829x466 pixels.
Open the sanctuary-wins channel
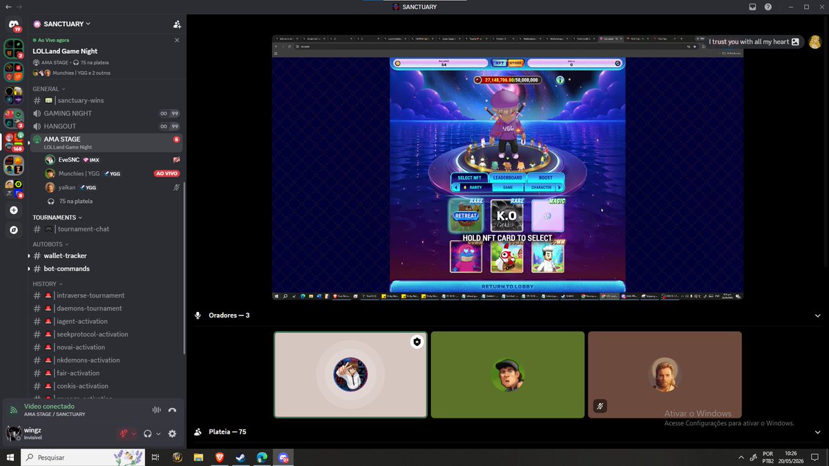click(x=106, y=100)
